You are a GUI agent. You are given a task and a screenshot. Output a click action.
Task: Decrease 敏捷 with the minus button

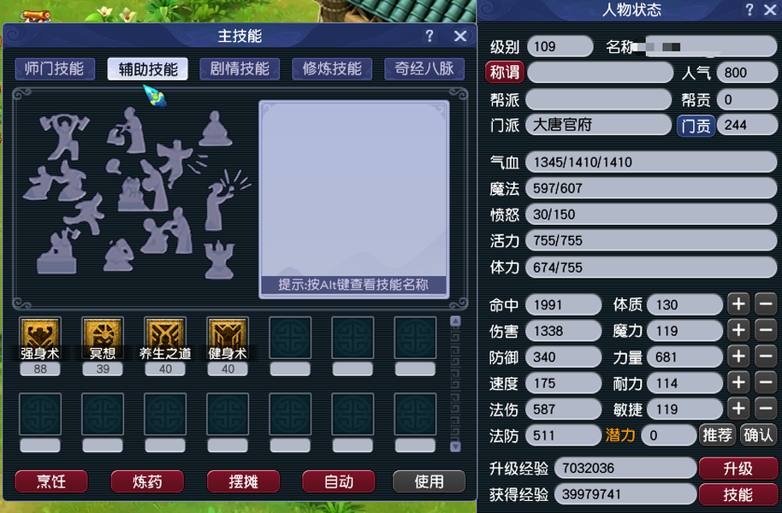[766, 409]
